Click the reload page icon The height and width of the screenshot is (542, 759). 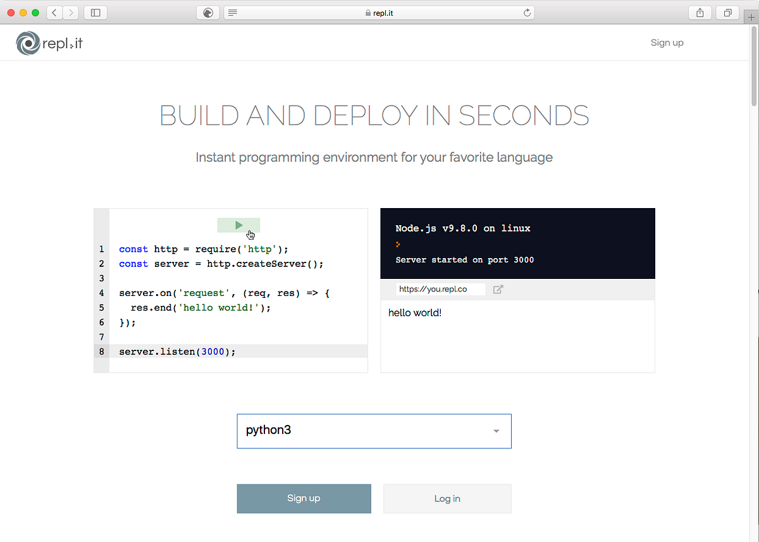527,12
